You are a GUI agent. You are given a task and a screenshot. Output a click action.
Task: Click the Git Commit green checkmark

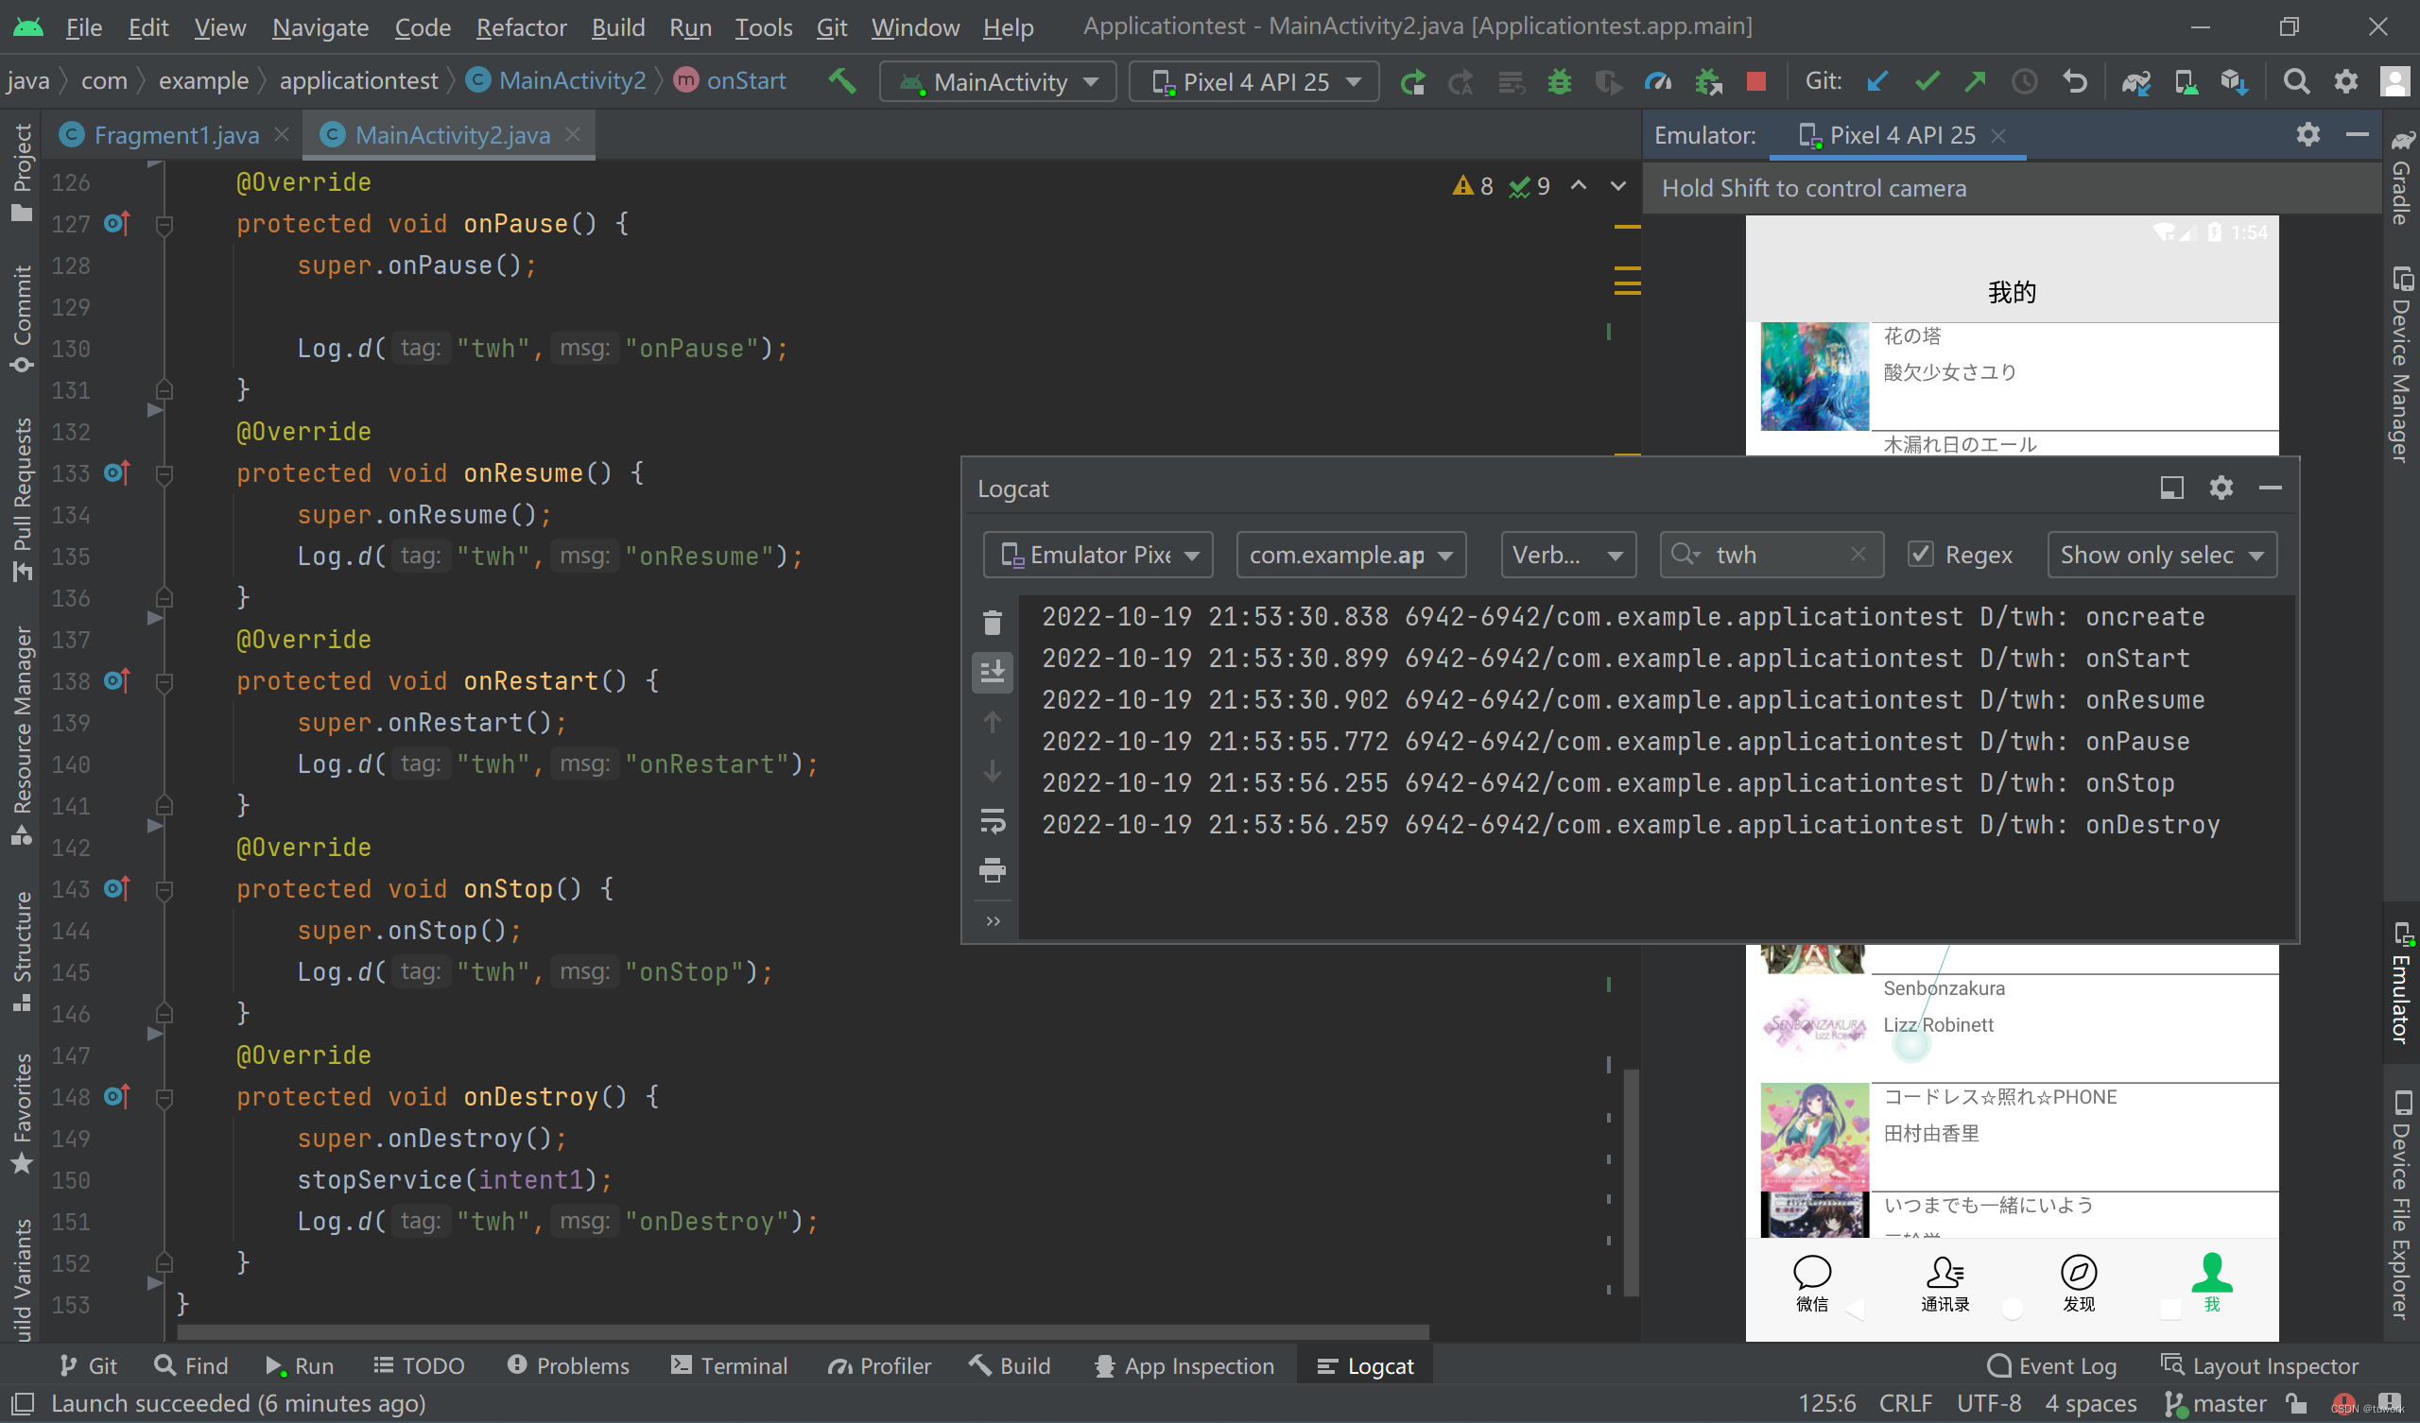pos(1927,81)
